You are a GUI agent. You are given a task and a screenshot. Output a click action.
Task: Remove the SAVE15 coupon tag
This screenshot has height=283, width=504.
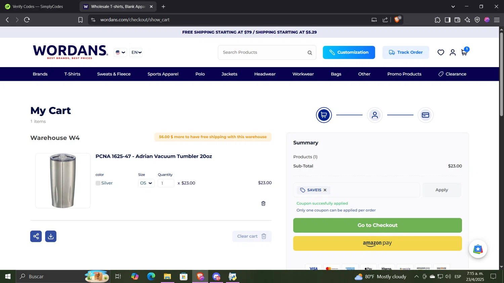coord(325,190)
